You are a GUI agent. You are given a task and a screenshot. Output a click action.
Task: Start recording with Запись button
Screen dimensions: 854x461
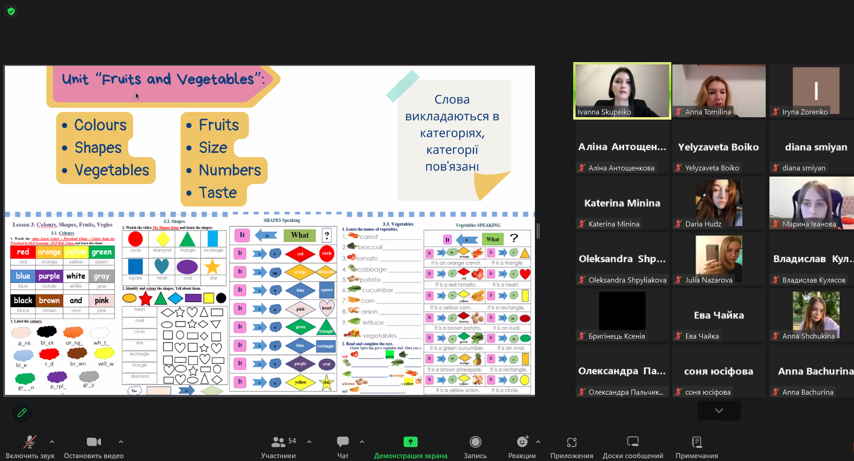tap(475, 447)
